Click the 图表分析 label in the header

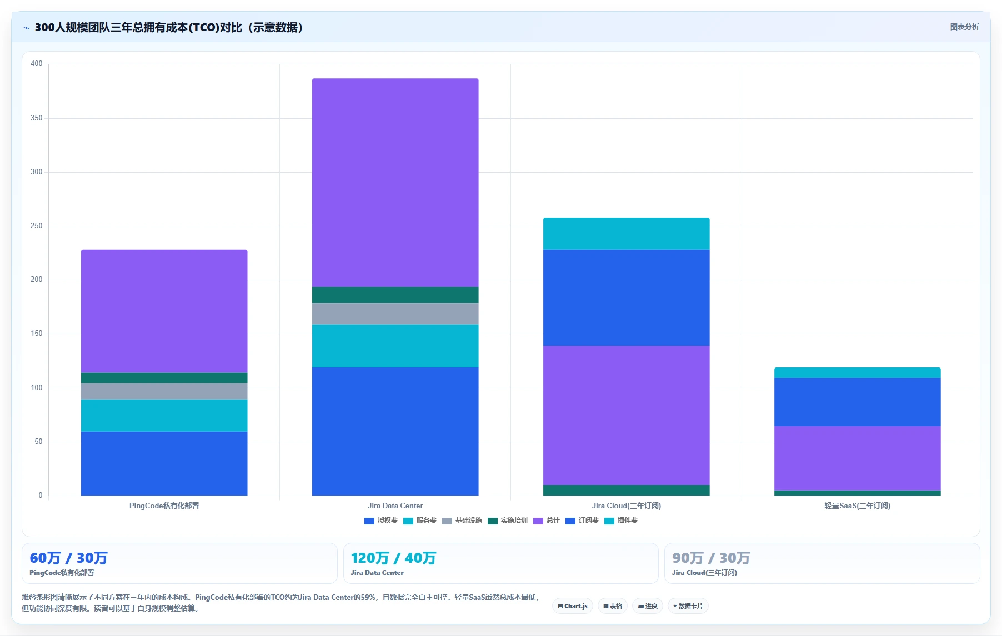(964, 27)
